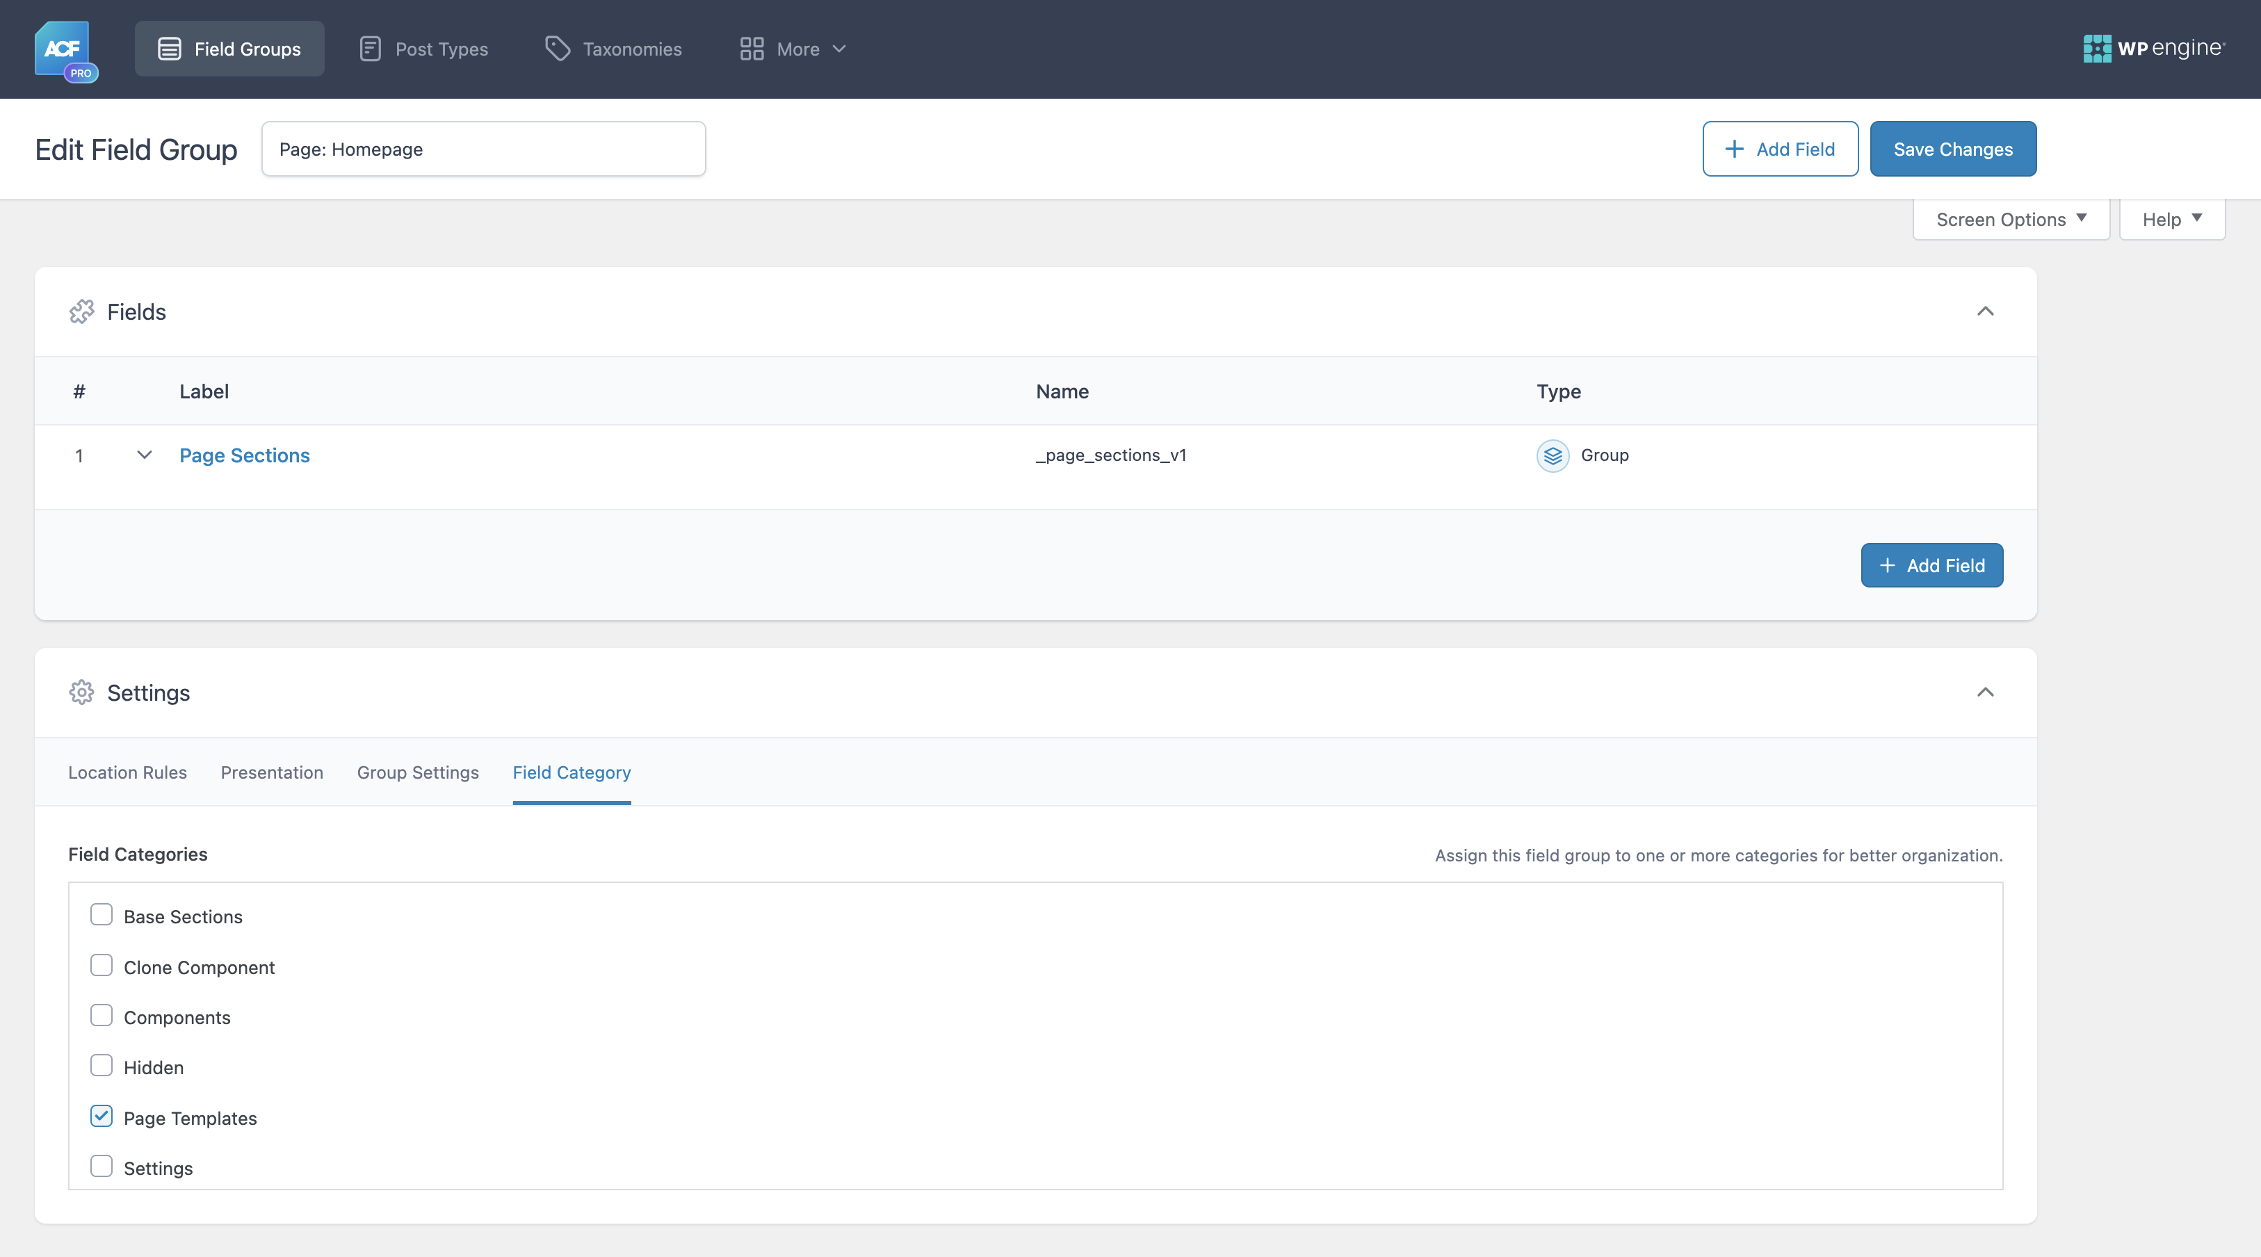The image size is (2261, 1257).
Task: Check the Clone Component category
Action: pyautogui.click(x=102, y=965)
